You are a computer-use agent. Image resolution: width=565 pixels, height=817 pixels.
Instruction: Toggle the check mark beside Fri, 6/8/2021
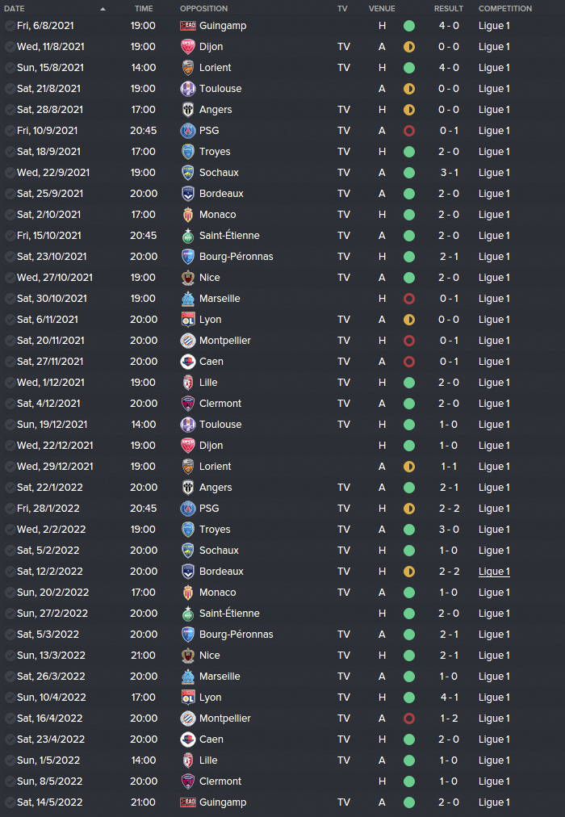[x=9, y=26]
